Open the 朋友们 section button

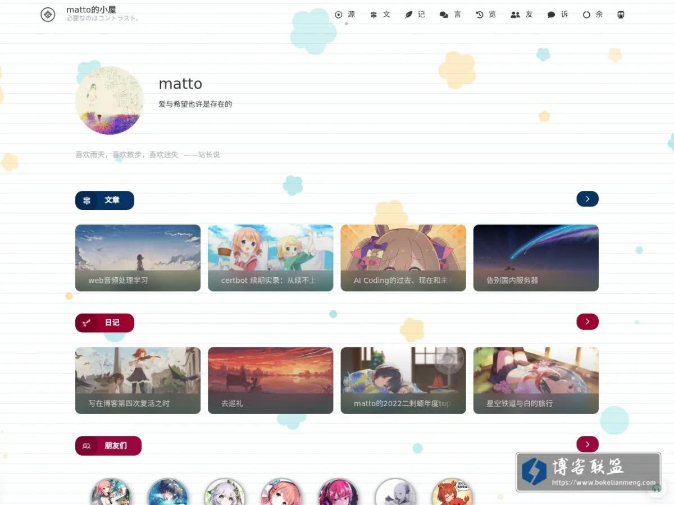[108, 446]
